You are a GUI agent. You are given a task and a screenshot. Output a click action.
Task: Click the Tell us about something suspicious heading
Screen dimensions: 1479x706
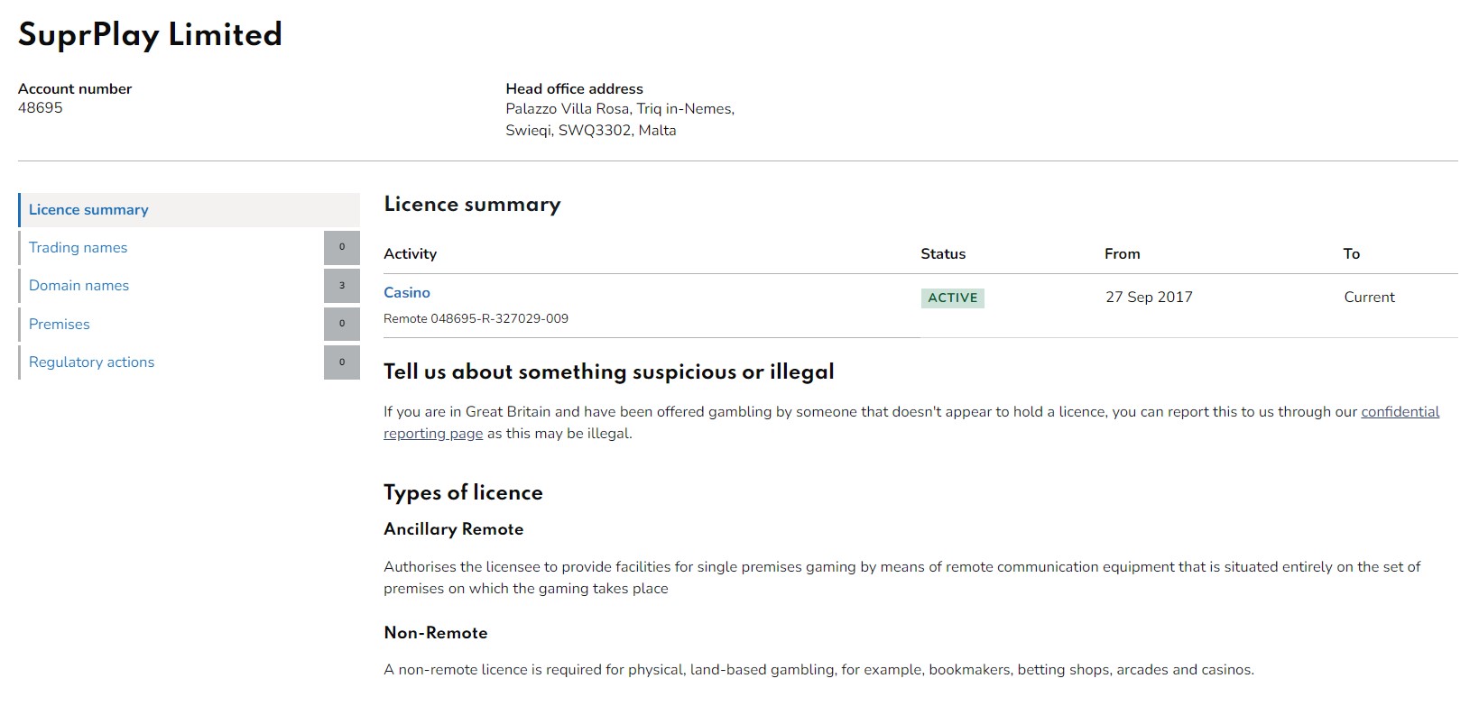pyautogui.click(x=609, y=372)
